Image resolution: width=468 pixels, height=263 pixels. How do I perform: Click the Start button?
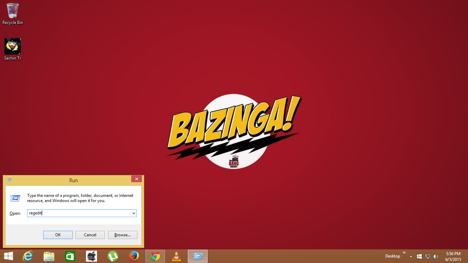click(8, 256)
